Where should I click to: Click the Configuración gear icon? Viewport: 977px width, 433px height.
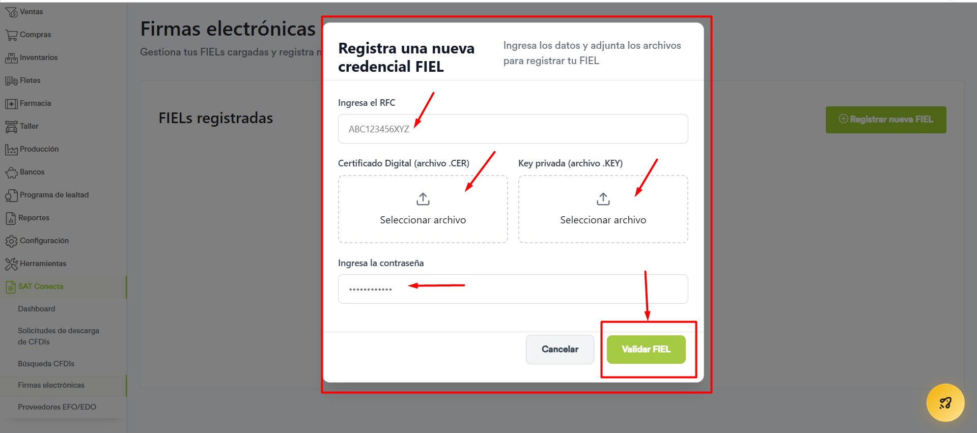[11, 241]
